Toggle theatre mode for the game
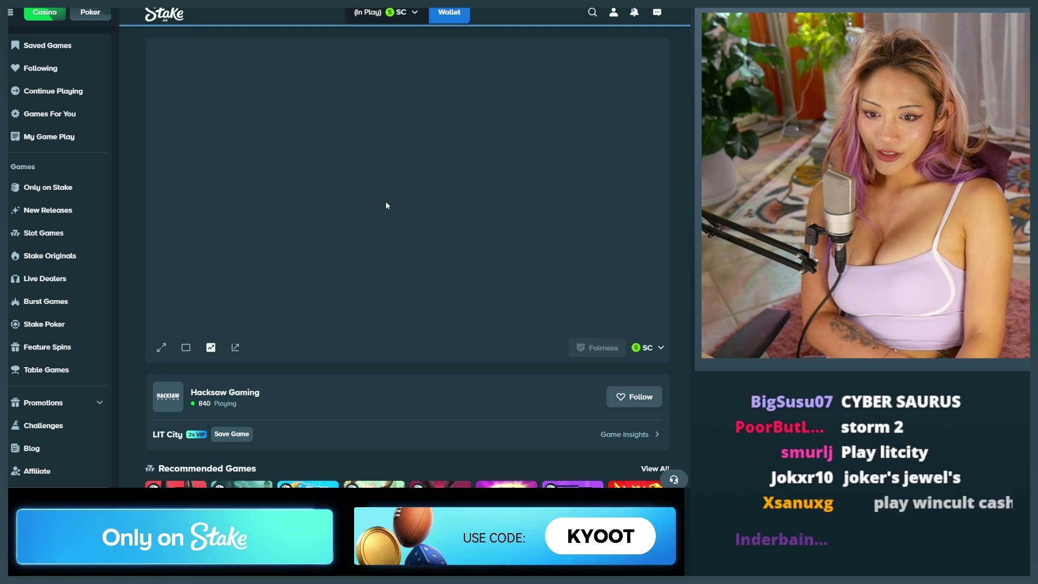This screenshot has width=1038, height=584. point(186,348)
